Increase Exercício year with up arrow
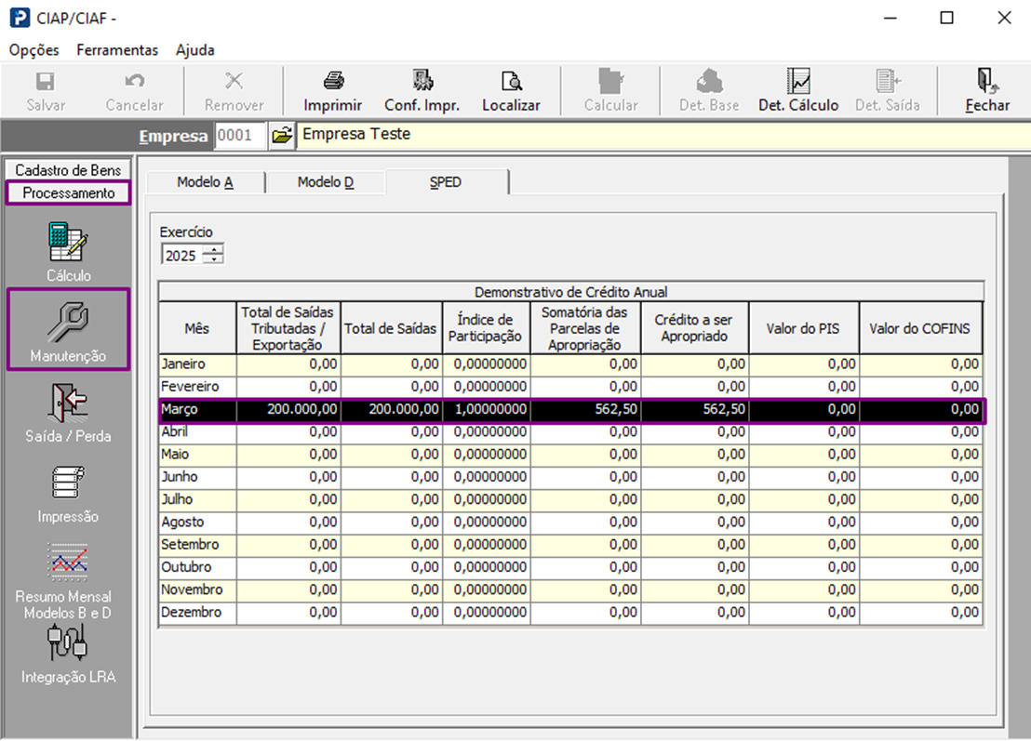This screenshot has width=1031, height=741. pos(214,250)
